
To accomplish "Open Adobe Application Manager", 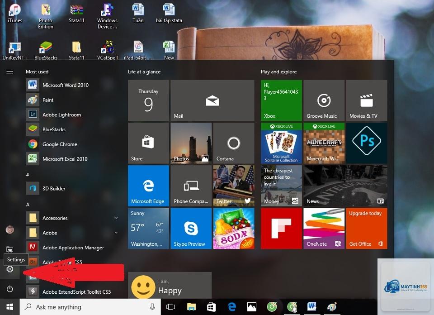I will coord(73,248).
